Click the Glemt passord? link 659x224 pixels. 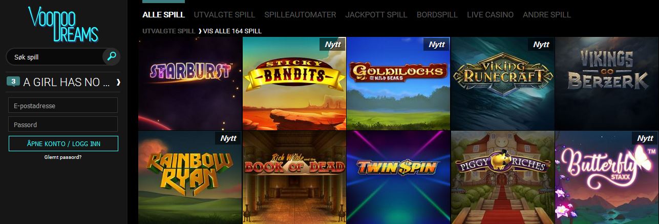click(63, 157)
